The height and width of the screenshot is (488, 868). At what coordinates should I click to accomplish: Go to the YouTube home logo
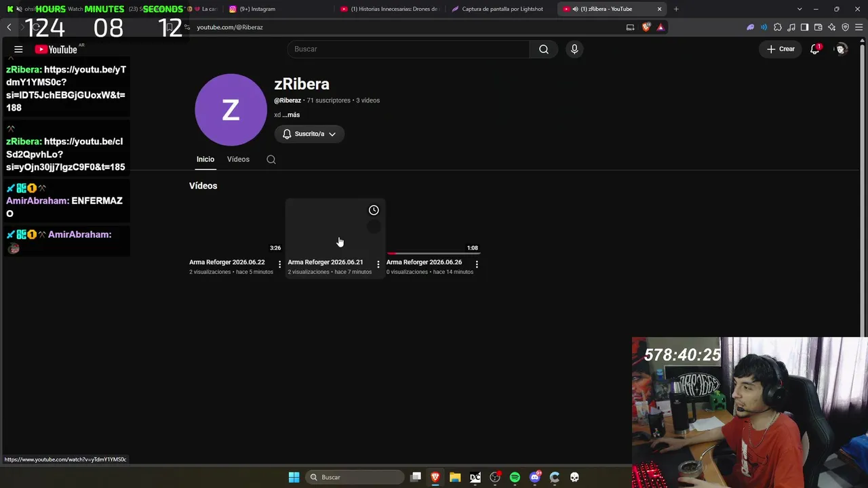point(56,49)
